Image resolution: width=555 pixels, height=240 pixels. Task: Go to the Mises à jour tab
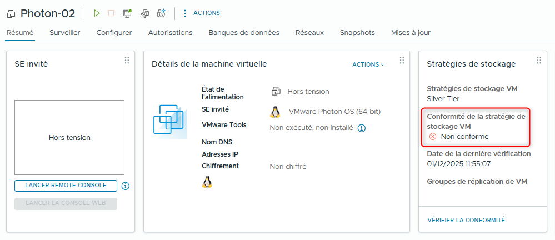tap(411, 33)
